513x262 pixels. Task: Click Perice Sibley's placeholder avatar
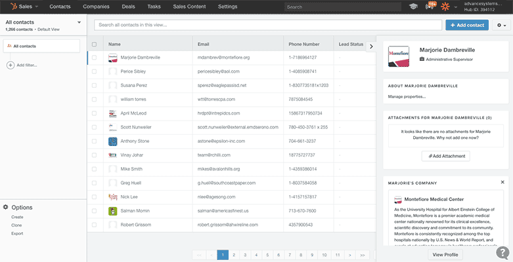point(112,71)
